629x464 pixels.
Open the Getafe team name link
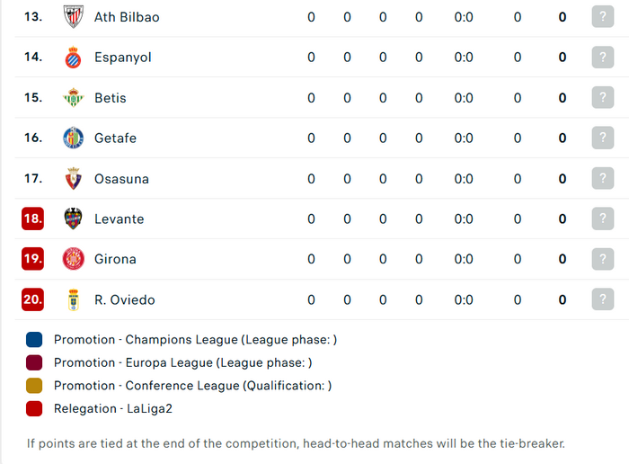(x=116, y=138)
